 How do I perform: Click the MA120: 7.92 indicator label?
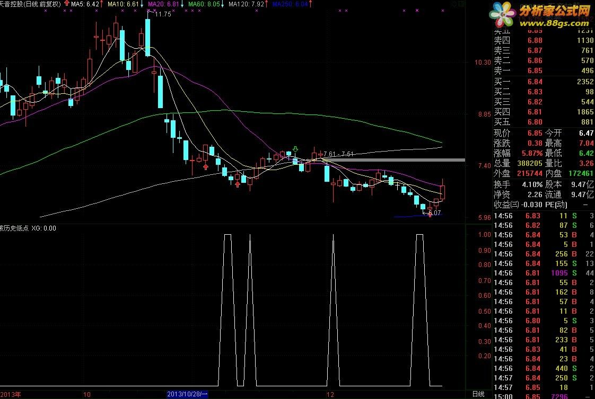pyautogui.click(x=246, y=4)
